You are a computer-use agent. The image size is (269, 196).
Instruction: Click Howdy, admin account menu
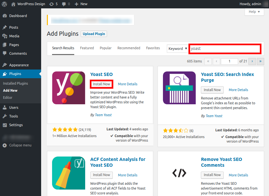[x=250, y=4]
